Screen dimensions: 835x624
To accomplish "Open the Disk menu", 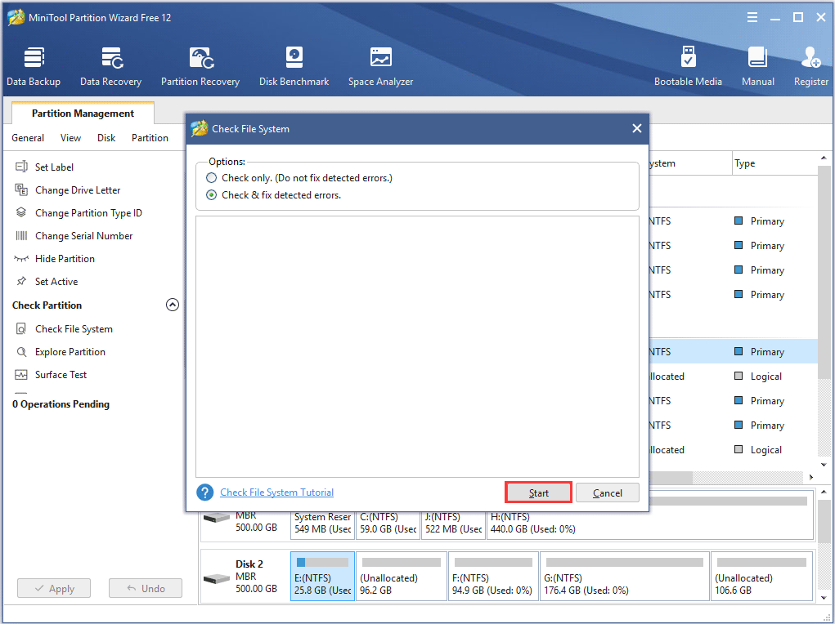I will pos(106,138).
